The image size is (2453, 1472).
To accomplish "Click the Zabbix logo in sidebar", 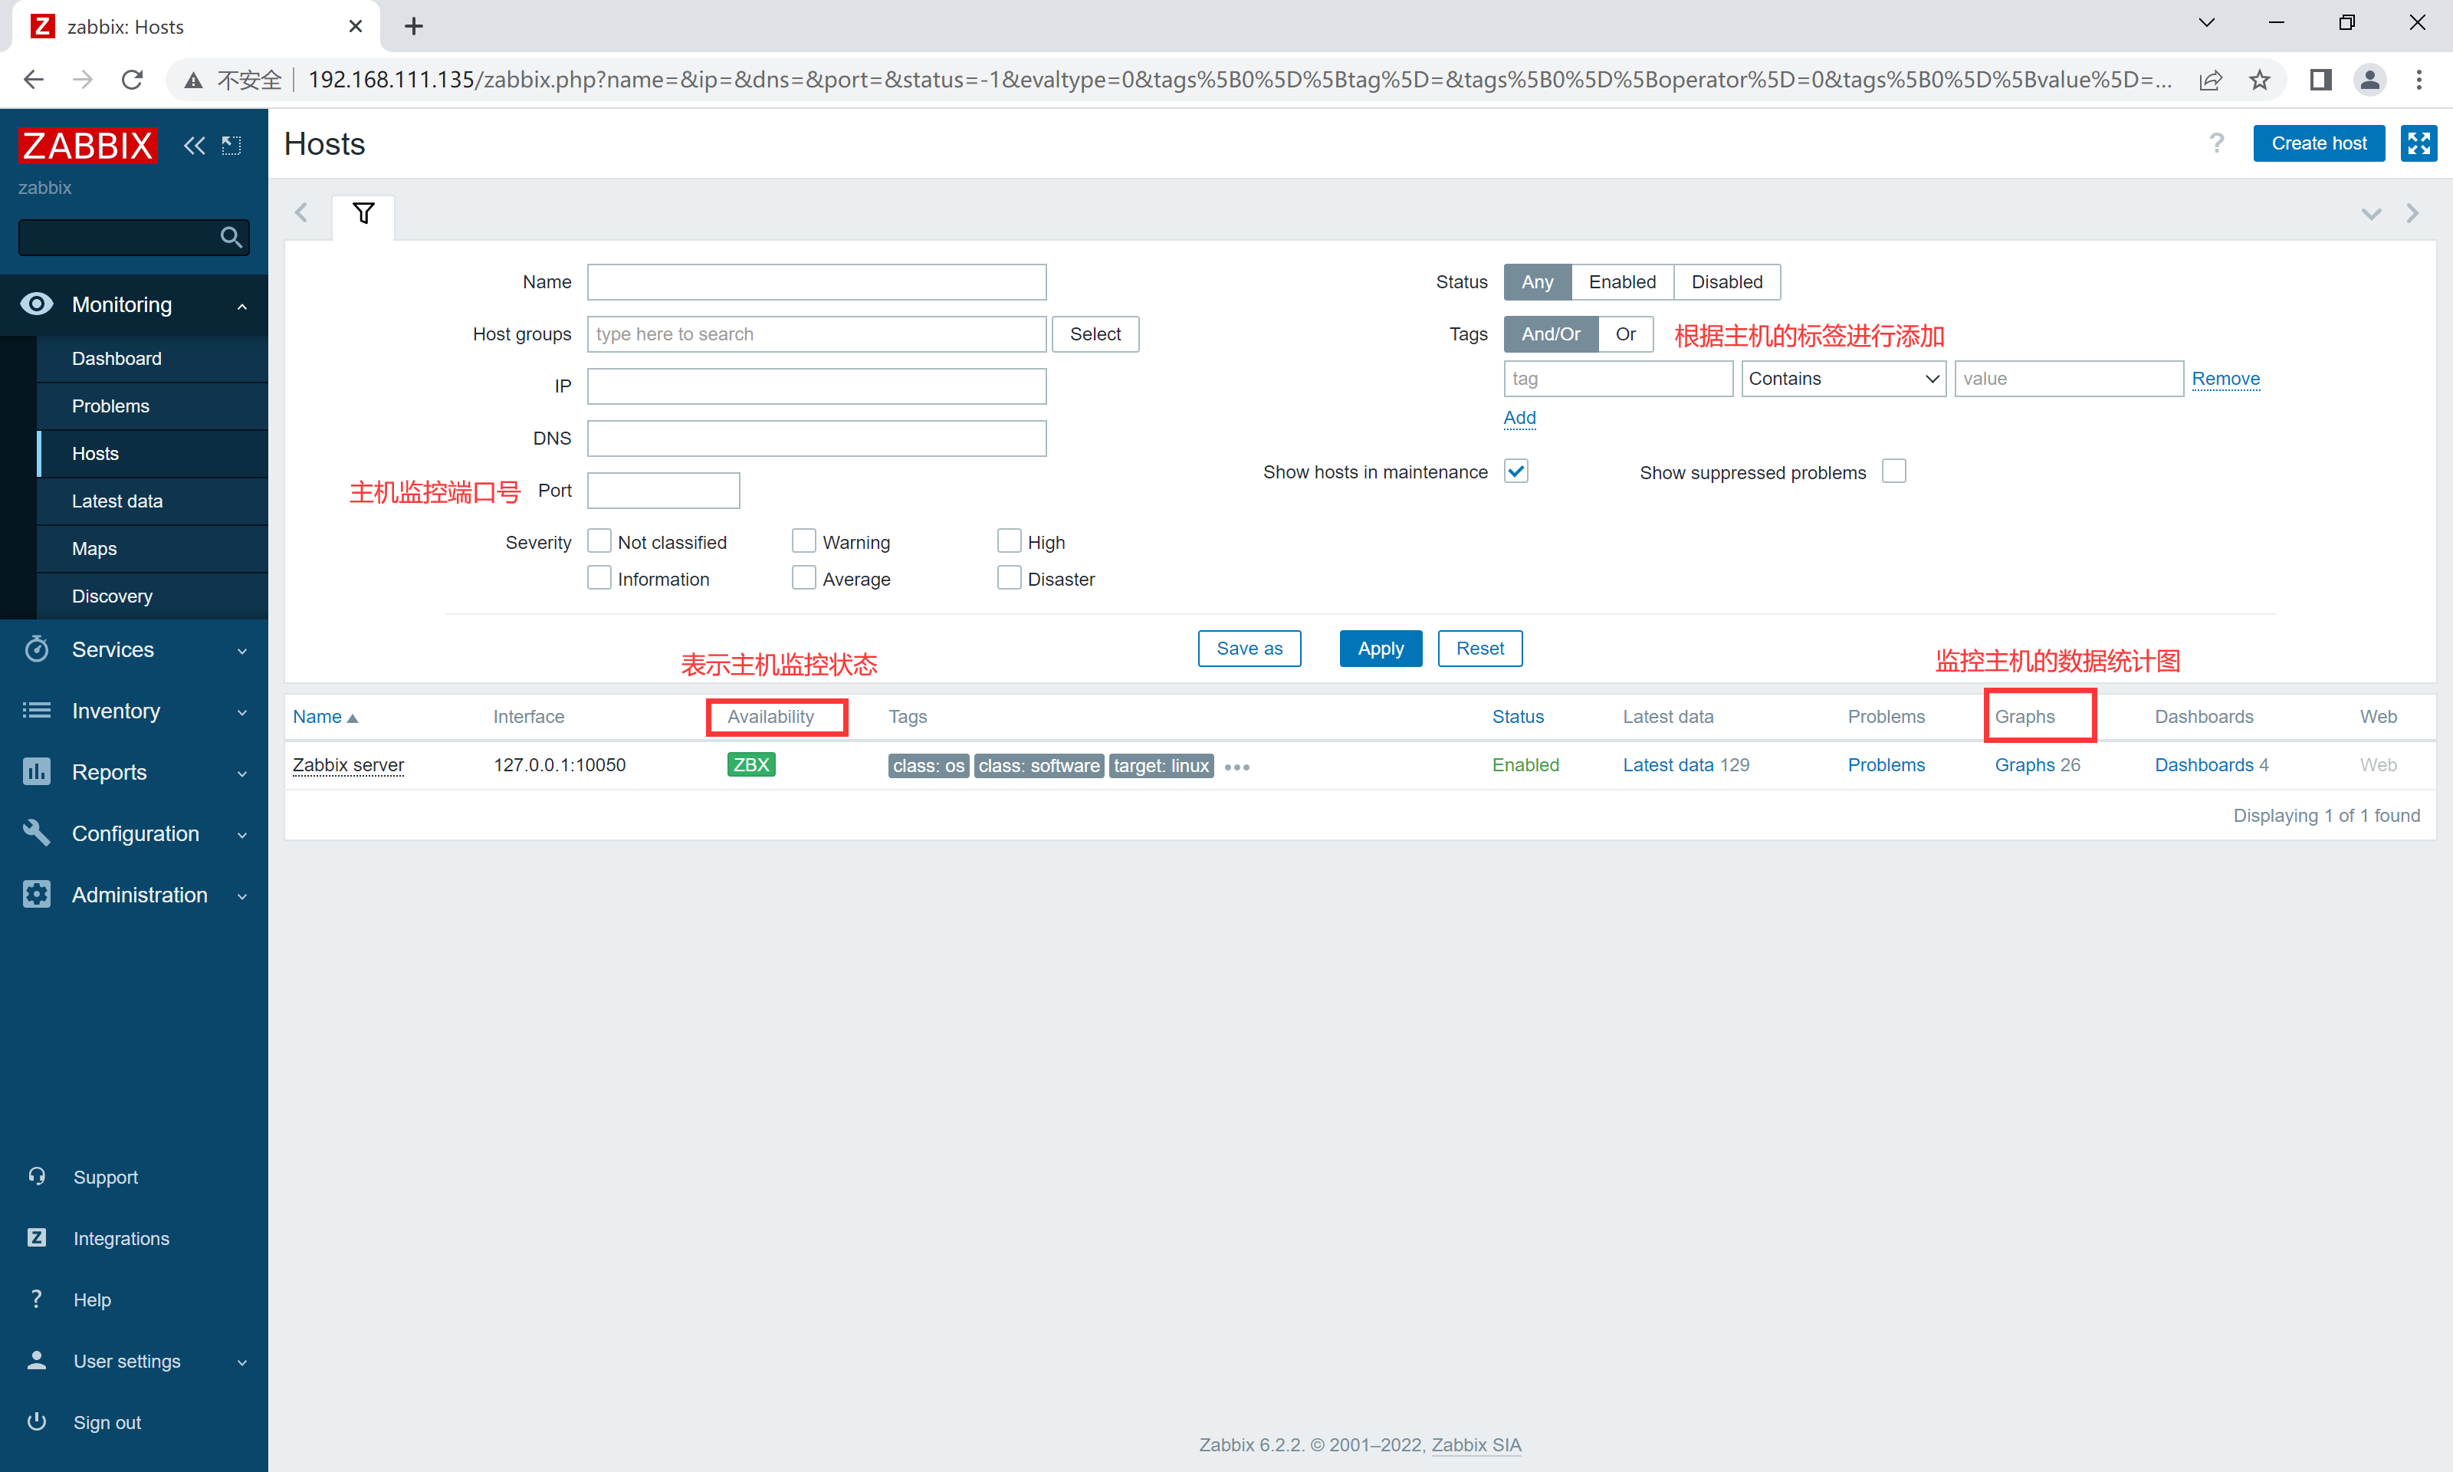I will coord(87,145).
